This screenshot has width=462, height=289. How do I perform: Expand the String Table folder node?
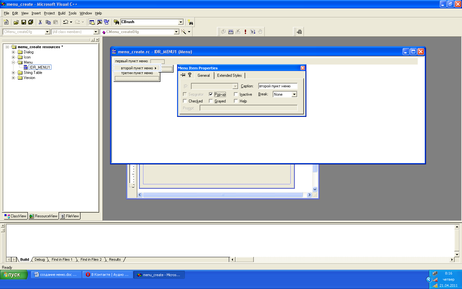pyautogui.click(x=13, y=73)
